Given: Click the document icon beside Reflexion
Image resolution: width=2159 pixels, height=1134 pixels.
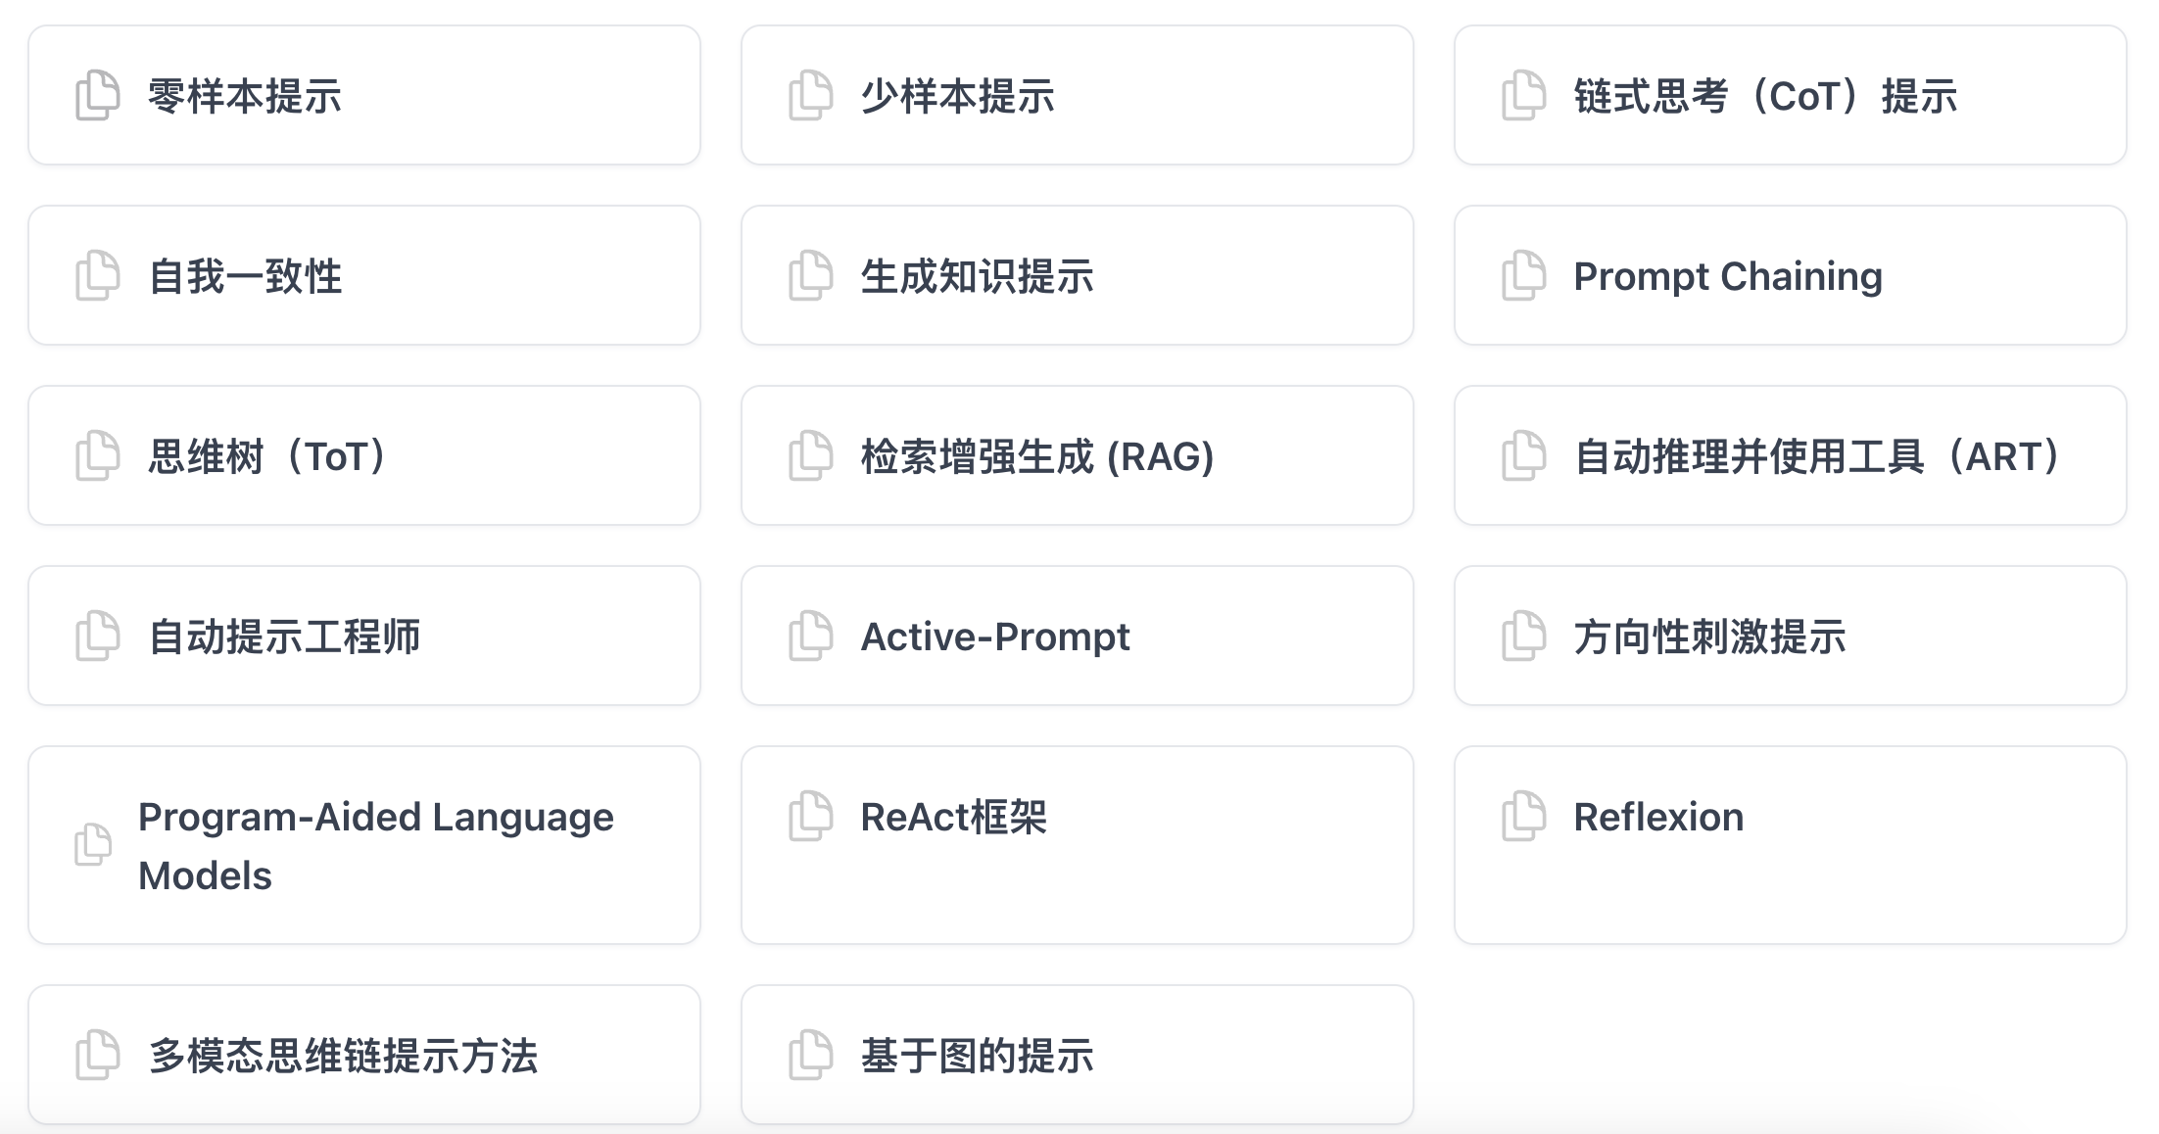Looking at the screenshot, I should pyautogui.click(x=1524, y=816).
